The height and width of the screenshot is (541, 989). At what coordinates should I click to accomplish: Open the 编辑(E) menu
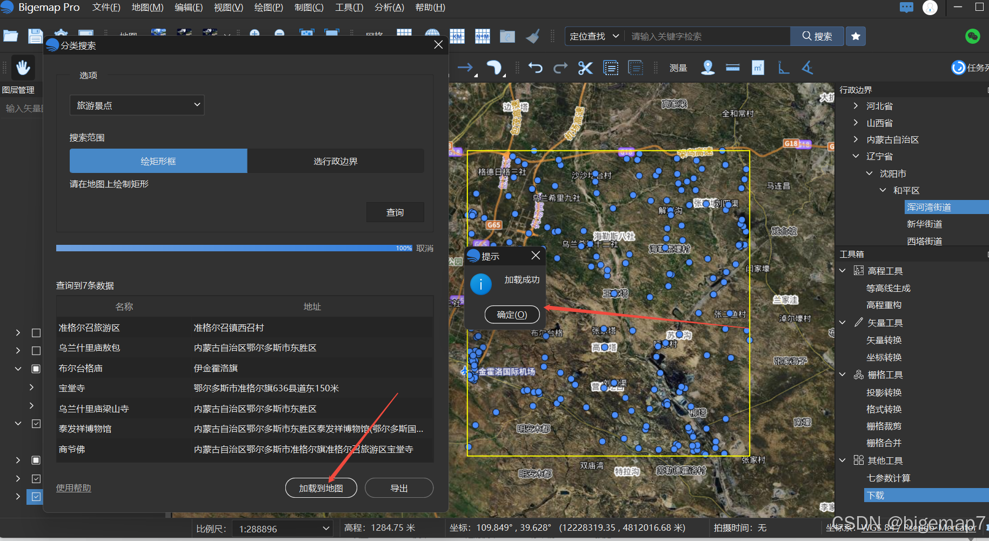189,8
